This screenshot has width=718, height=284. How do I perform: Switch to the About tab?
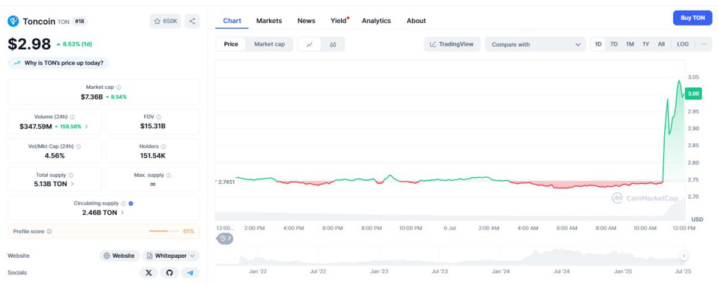pyautogui.click(x=416, y=21)
